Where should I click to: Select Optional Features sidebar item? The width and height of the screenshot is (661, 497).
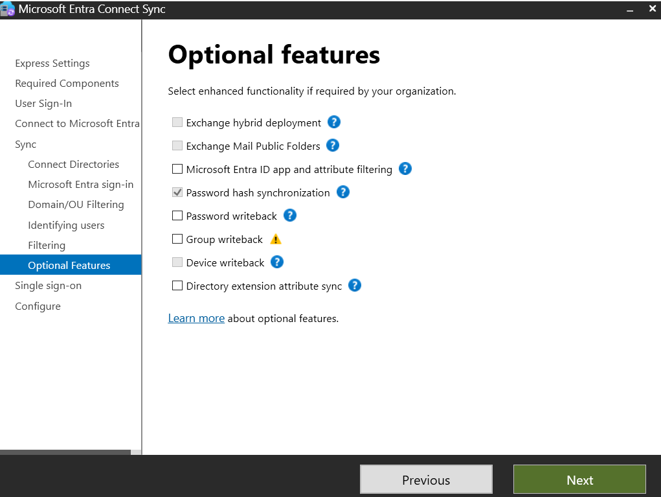coord(71,265)
